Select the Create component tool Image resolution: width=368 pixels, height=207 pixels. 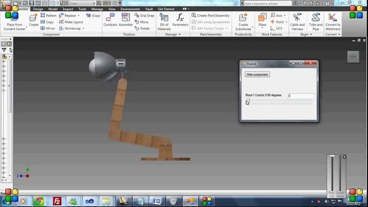pos(33,20)
